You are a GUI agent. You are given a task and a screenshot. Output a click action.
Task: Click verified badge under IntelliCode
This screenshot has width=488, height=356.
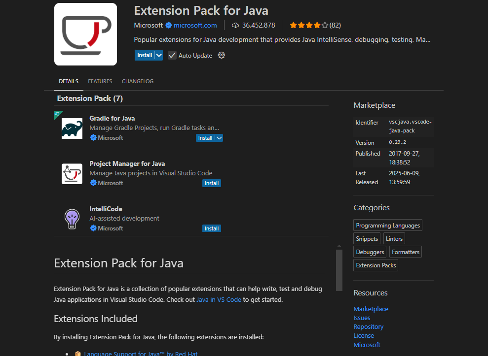[x=93, y=228]
